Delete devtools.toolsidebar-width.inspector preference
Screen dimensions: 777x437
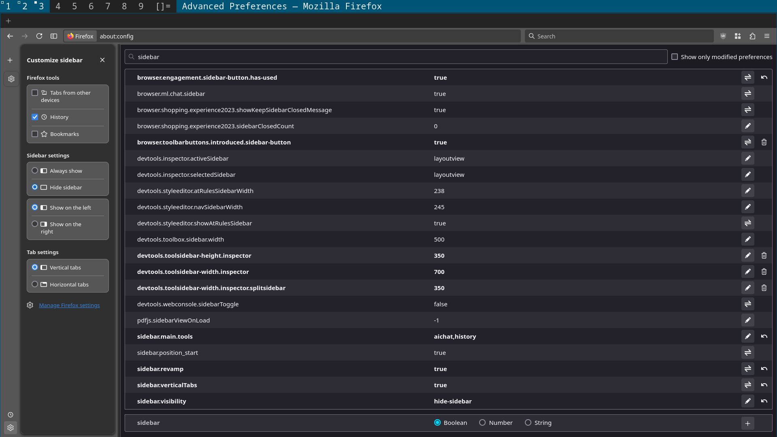(764, 272)
